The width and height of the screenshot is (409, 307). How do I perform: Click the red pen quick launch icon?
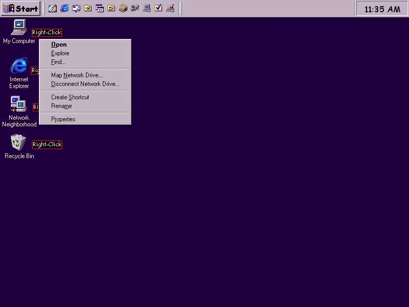coord(170,8)
